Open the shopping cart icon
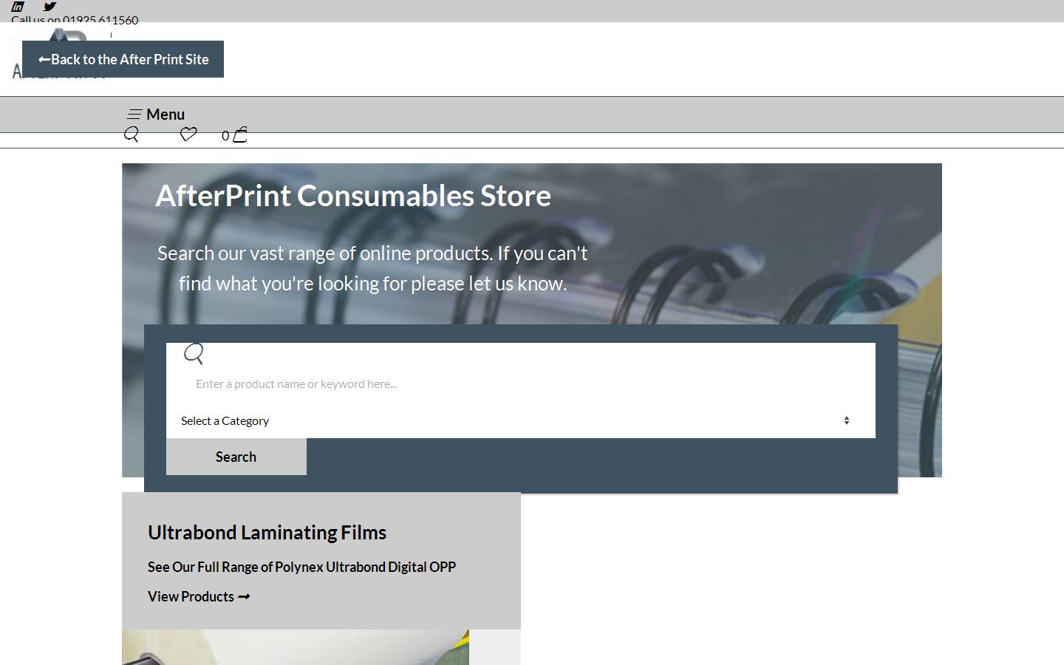1064x665 pixels. pyautogui.click(x=238, y=134)
